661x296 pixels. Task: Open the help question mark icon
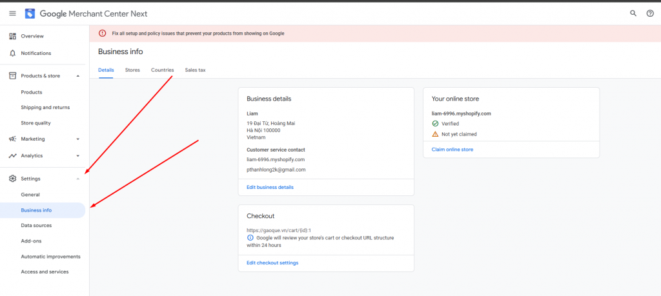(x=650, y=14)
